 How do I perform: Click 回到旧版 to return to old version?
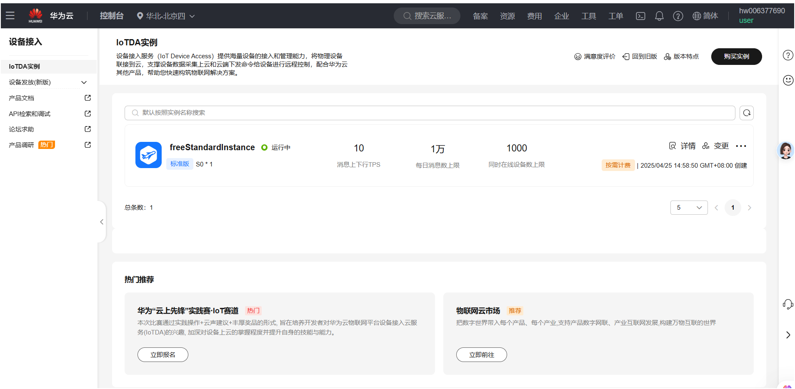click(640, 57)
